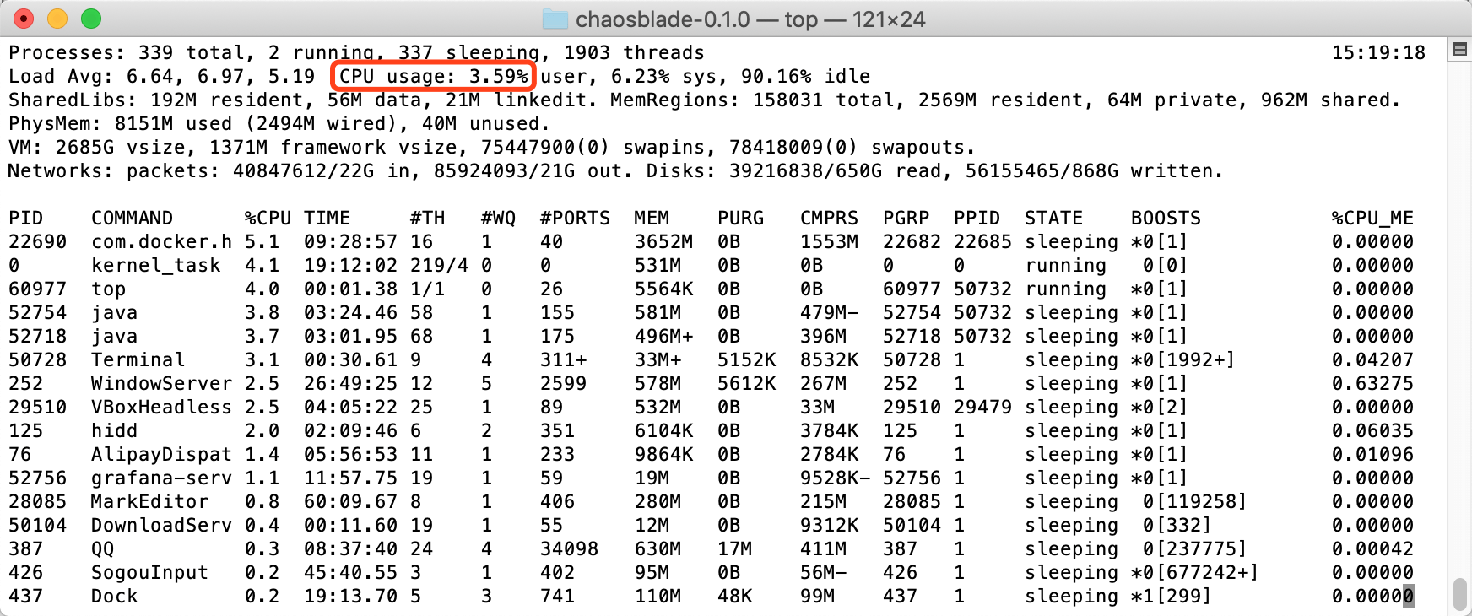
Task: Click the terminal's vertical scrollbar thumb
Action: point(1459,594)
